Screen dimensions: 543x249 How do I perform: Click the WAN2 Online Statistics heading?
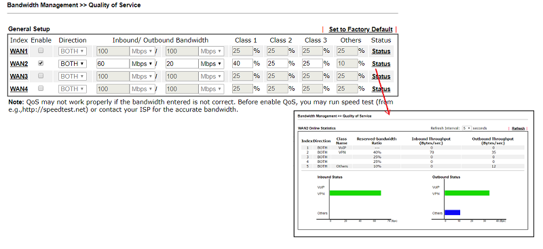pyautogui.click(x=316, y=128)
